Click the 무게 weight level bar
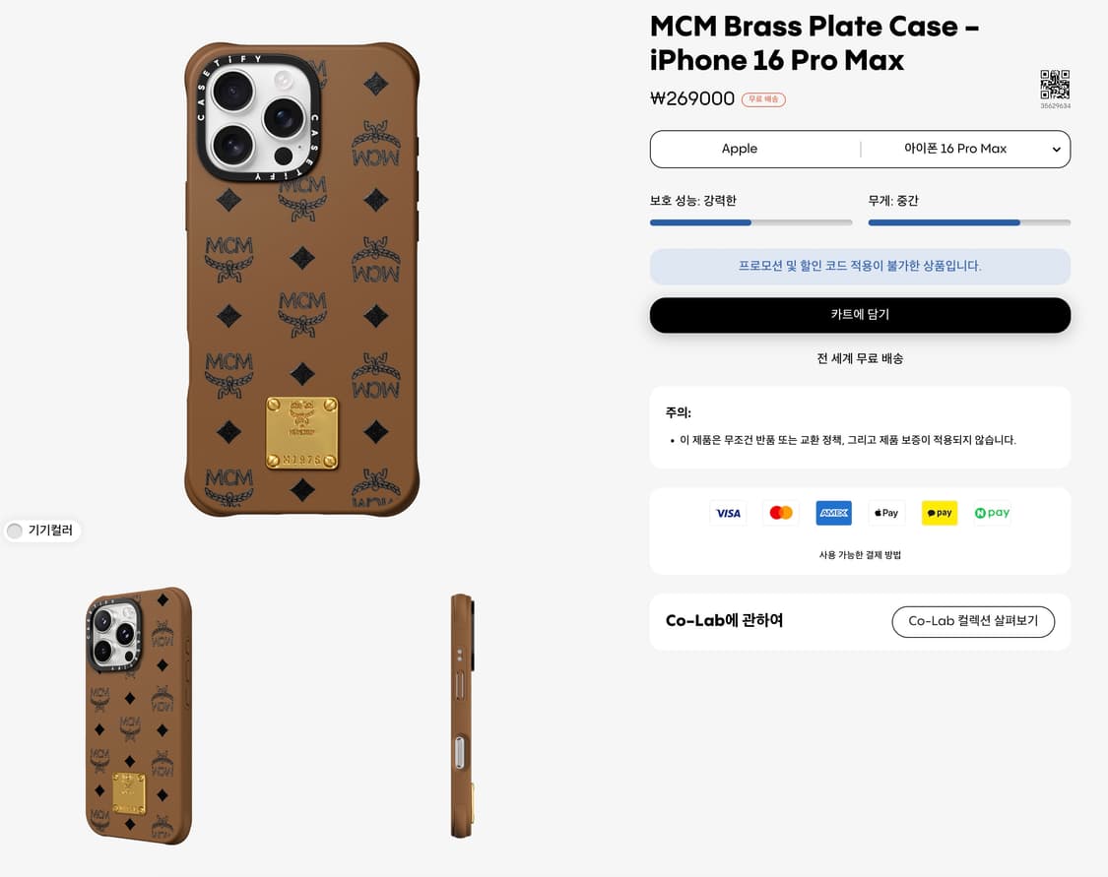This screenshot has width=1108, height=877. (x=969, y=222)
